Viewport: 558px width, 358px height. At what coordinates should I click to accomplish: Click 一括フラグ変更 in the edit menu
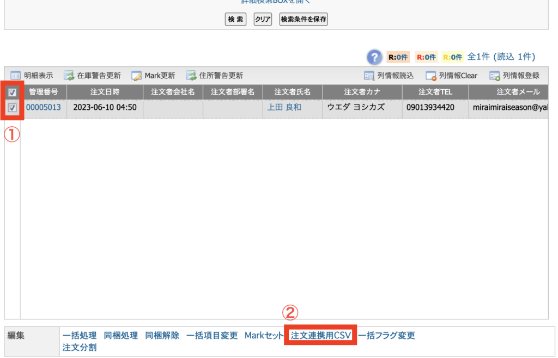[x=386, y=335]
